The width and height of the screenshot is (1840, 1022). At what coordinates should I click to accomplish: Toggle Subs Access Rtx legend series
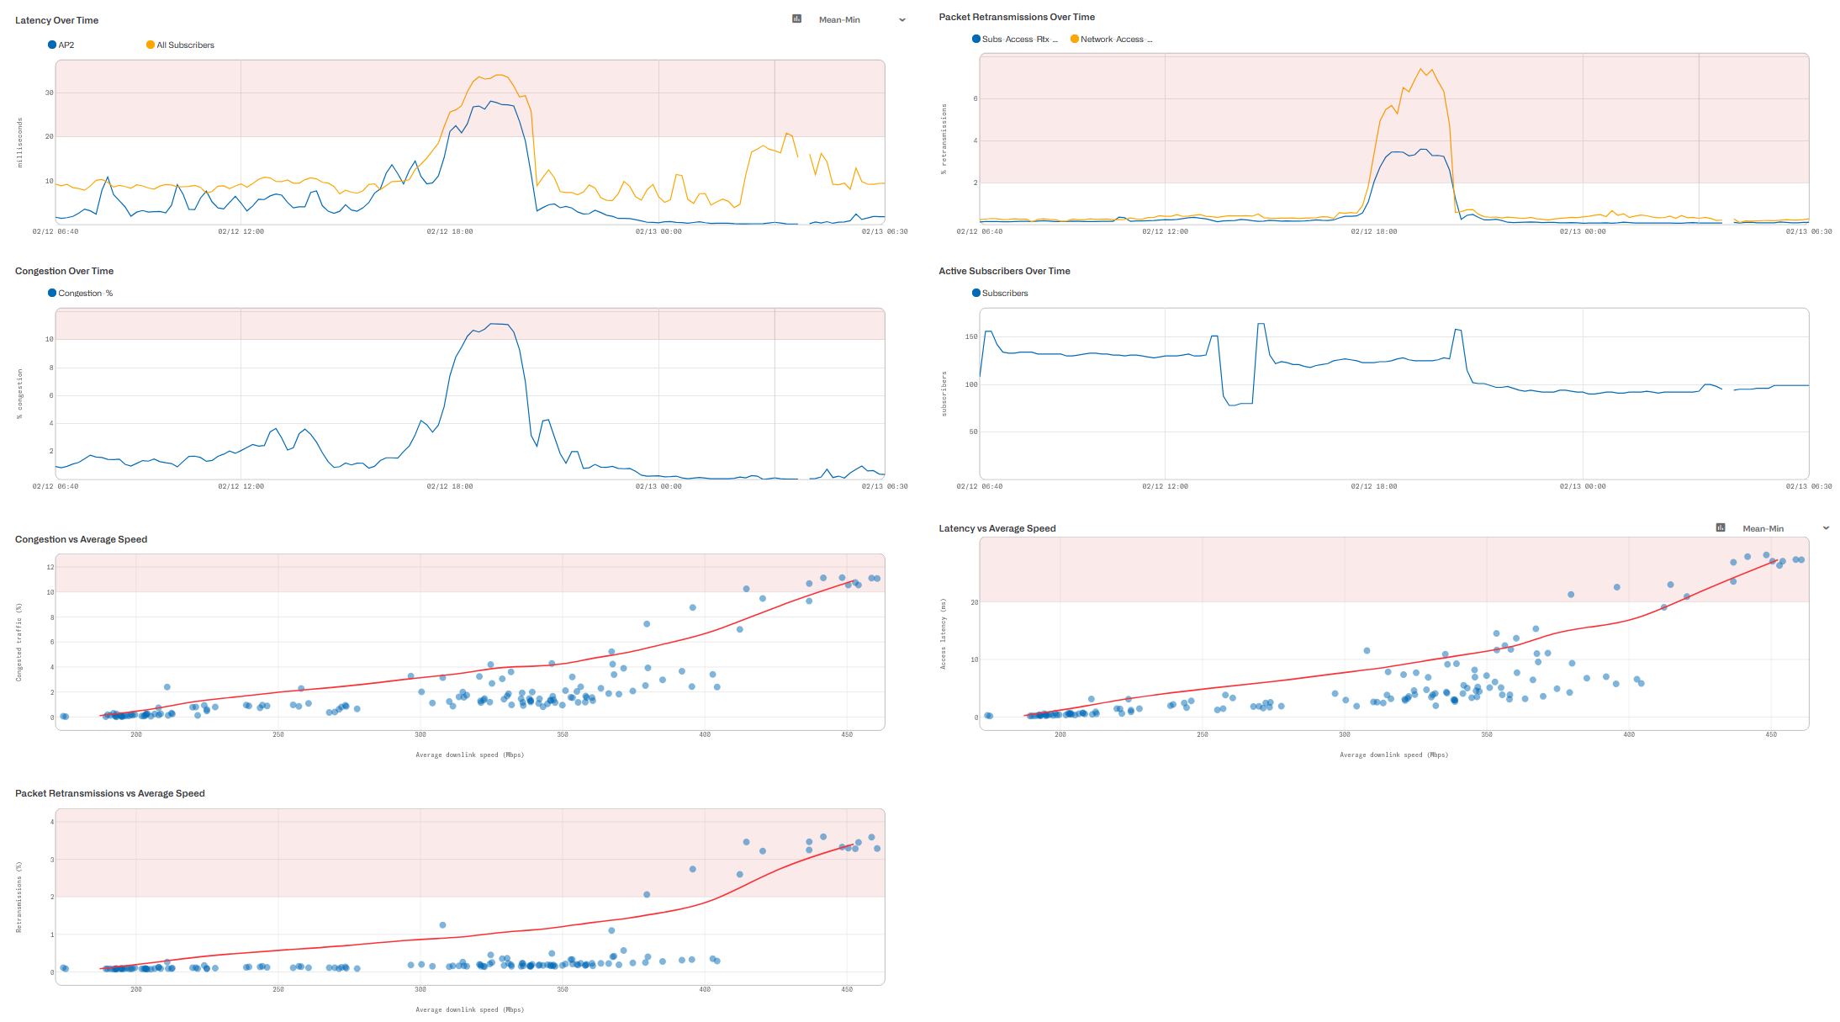(x=1019, y=40)
